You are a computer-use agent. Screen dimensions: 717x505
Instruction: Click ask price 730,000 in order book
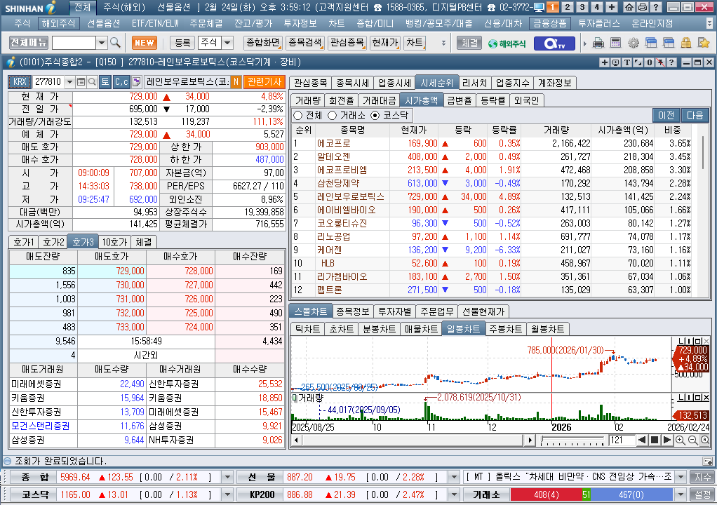tap(112, 285)
